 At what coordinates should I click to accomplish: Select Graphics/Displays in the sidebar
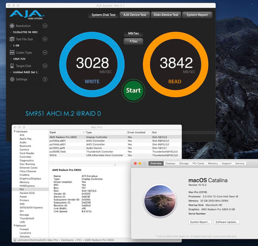[30, 178]
